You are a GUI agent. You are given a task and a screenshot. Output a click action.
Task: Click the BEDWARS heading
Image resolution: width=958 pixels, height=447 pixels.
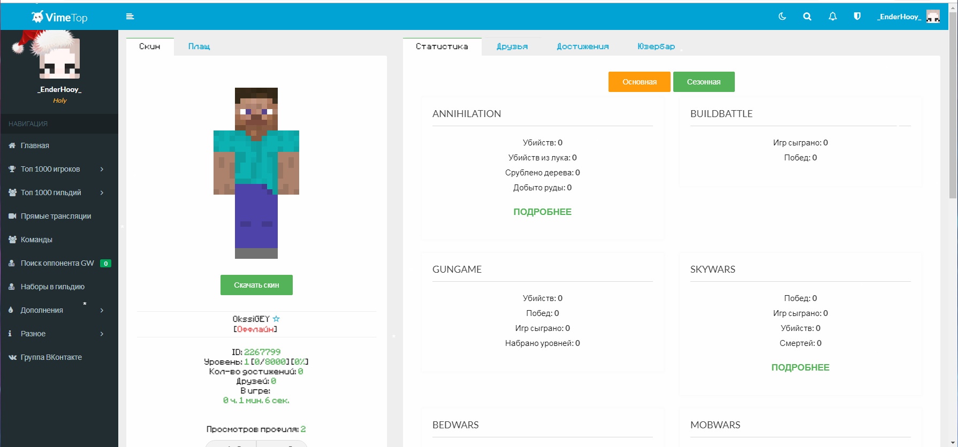pos(455,425)
